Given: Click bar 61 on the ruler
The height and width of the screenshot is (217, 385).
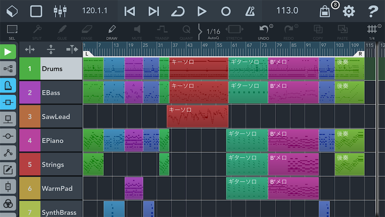Looking at the screenshot, I should click(235, 45).
